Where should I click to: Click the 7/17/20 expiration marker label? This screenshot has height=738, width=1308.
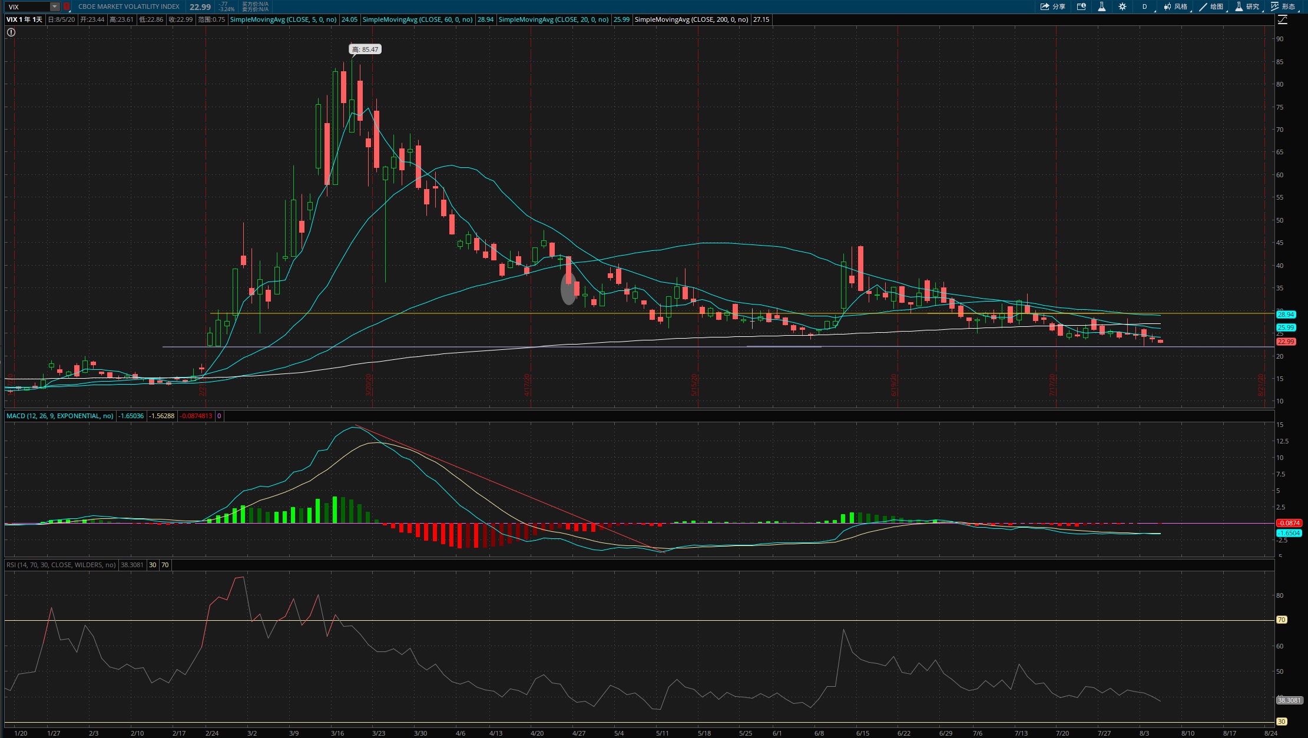(x=1052, y=385)
